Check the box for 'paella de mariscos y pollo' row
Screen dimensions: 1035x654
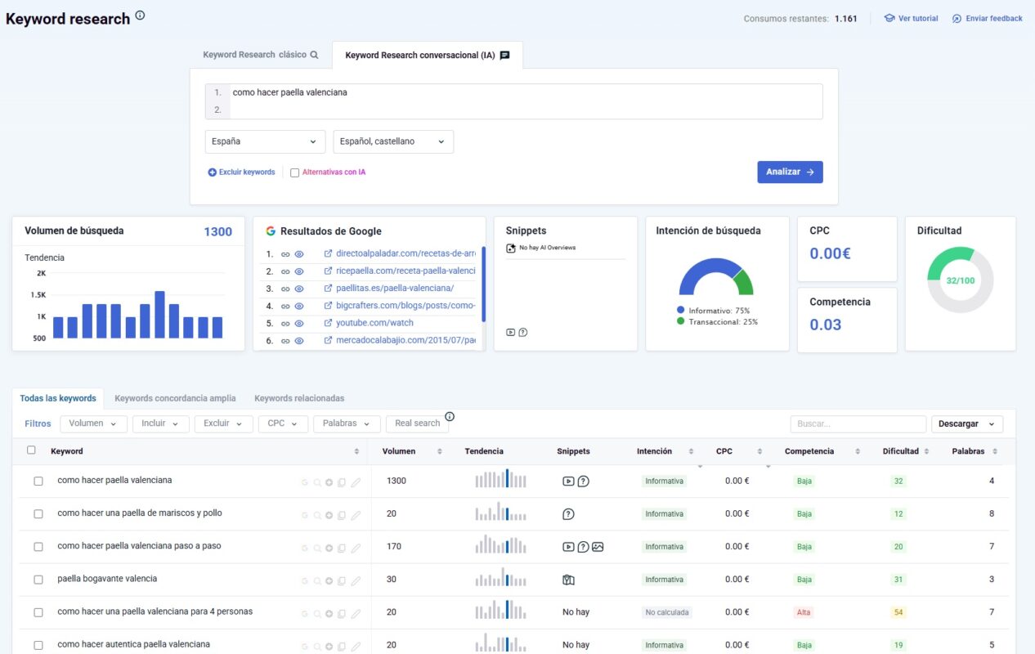(38, 514)
